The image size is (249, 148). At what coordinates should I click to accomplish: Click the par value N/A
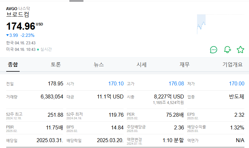(240, 140)
